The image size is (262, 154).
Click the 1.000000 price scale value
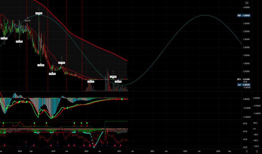(x=246, y=64)
